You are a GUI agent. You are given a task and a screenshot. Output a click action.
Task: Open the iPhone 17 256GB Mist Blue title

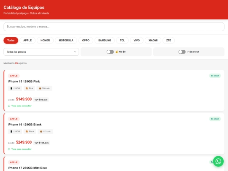tap(27, 168)
